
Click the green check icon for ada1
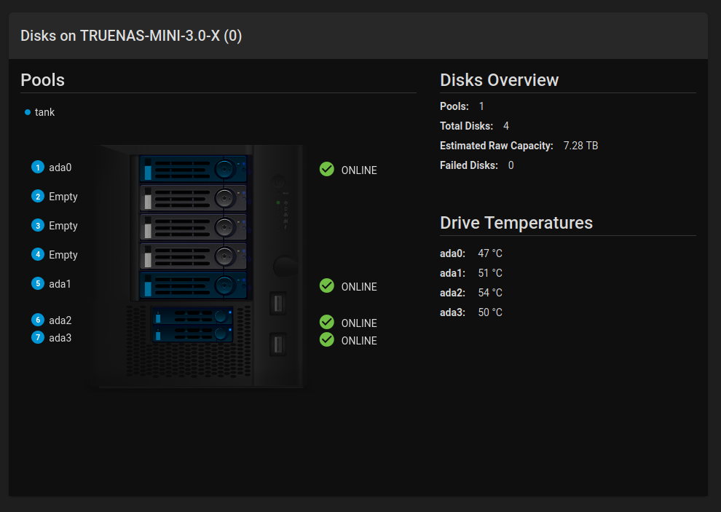tap(327, 285)
